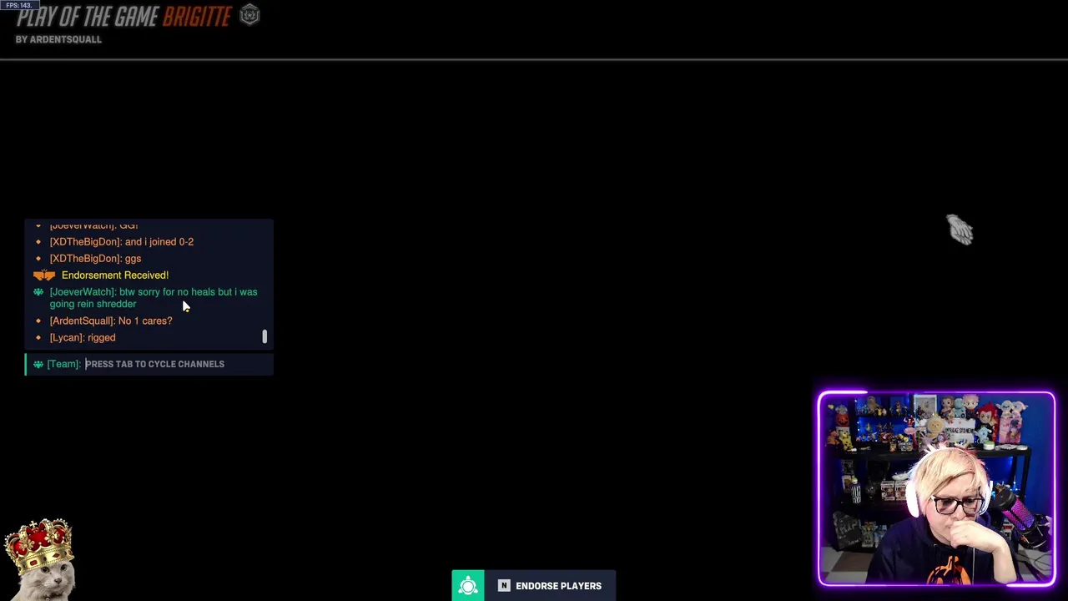This screenshot has width=1068, height=601.
Task: Click the match-chat diamond icon beside Lycan
Action: [38, 338]
